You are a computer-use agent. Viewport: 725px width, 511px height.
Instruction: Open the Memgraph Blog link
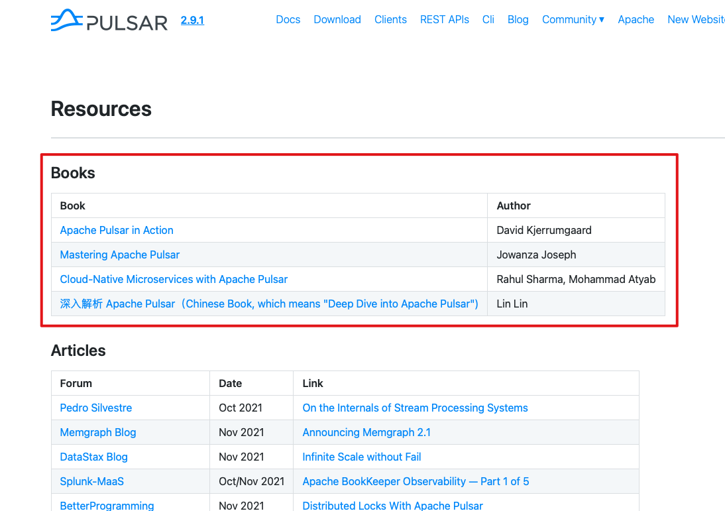pyautogui.click(x=98, y=432)
